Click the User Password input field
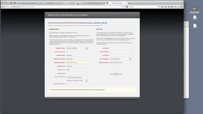Image resolution: width=203 pixels, height=114 pixels. [x=121, y=52]
